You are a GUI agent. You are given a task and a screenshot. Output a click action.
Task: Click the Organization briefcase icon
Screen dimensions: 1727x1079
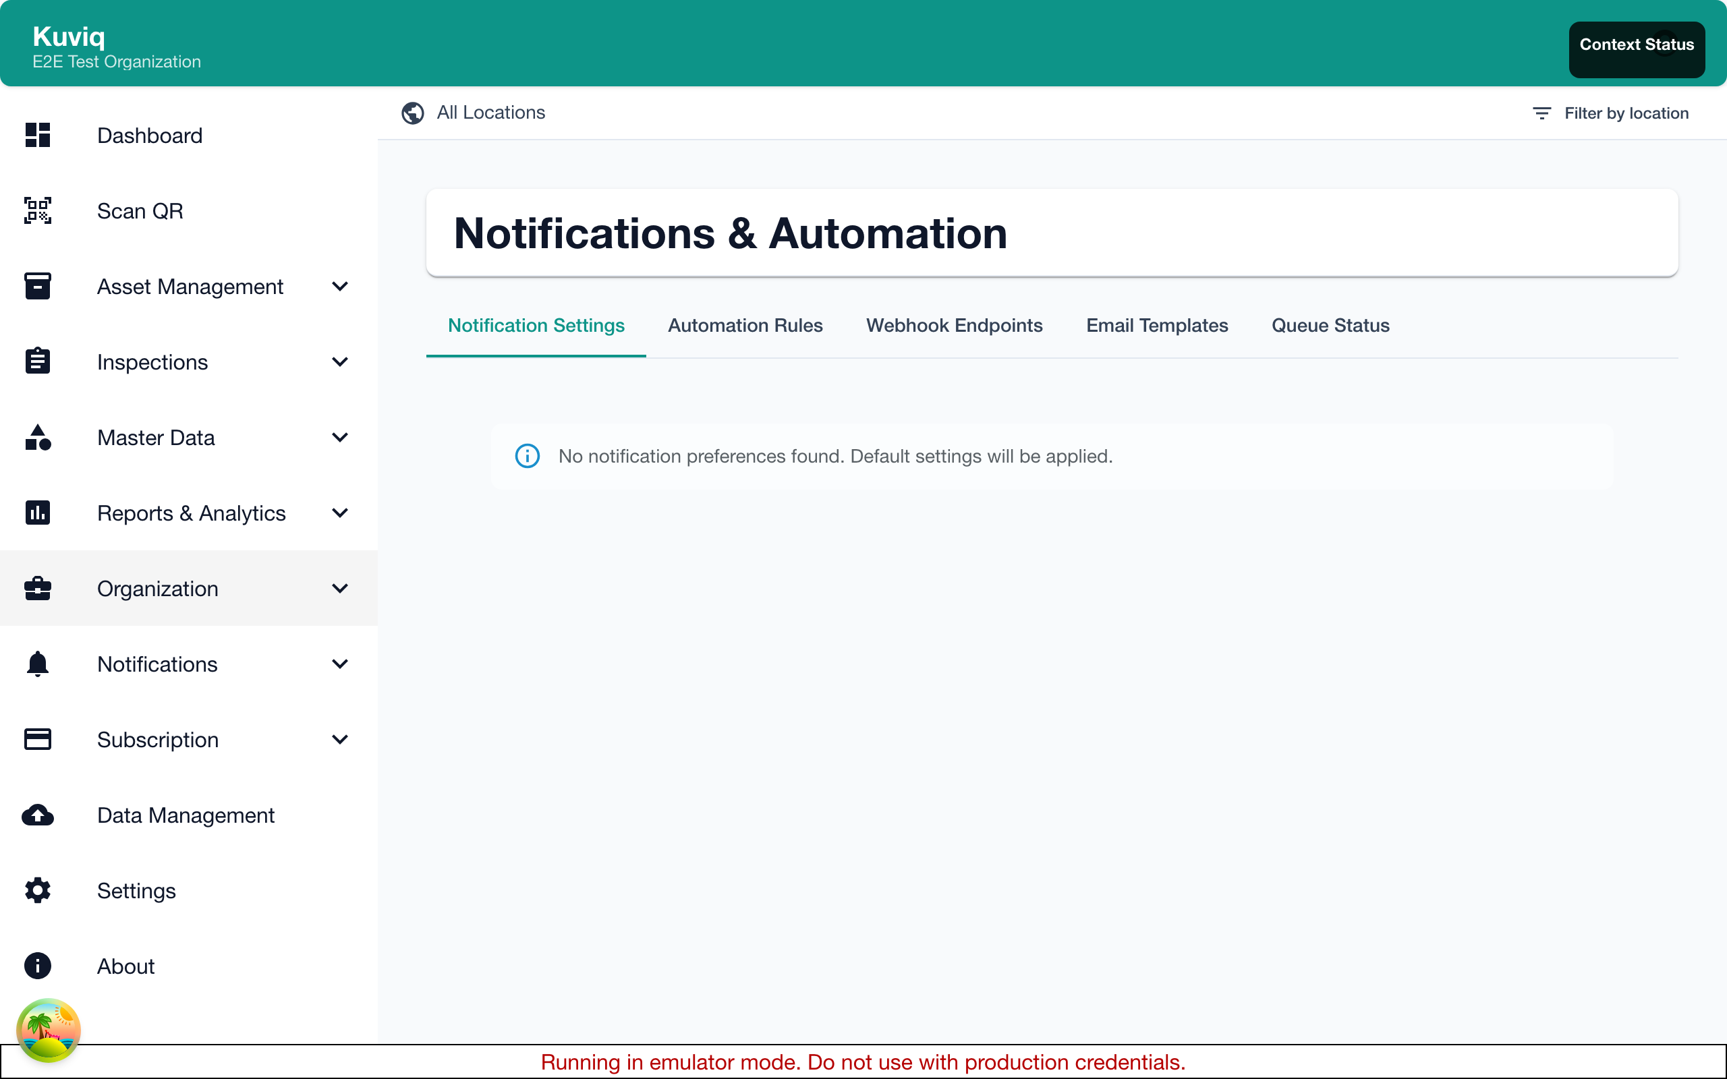[38, 588]
